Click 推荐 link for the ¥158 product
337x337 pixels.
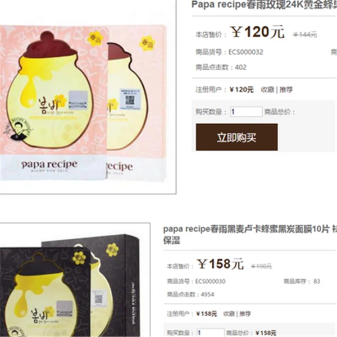coord(245,314)
